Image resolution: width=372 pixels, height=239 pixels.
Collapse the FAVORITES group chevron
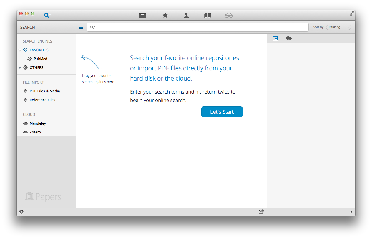20,50
